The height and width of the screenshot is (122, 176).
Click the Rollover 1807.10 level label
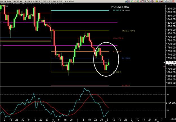click(128, 31)
